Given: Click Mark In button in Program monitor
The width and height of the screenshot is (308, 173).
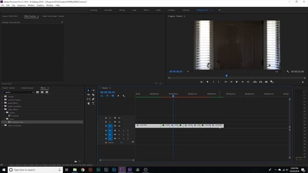Looking at the screenshot, I should [213, 82].
